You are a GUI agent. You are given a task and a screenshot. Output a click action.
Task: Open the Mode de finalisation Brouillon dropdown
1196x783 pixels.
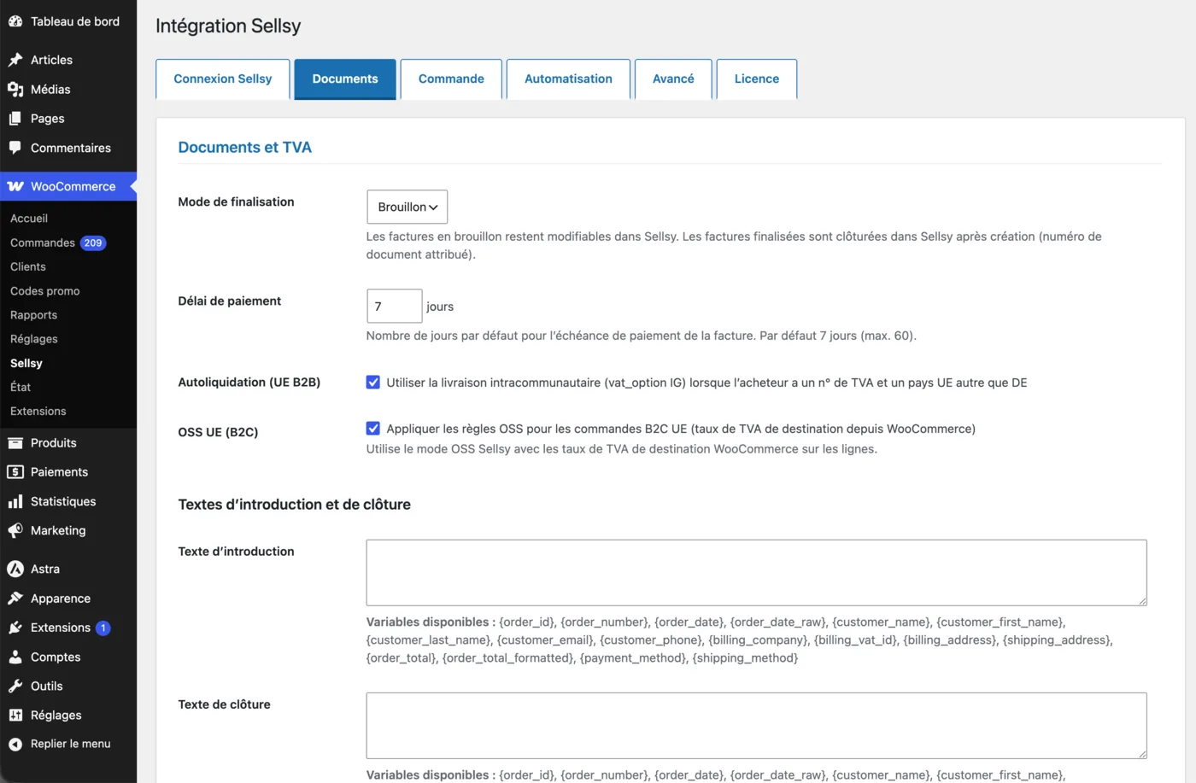407,207
